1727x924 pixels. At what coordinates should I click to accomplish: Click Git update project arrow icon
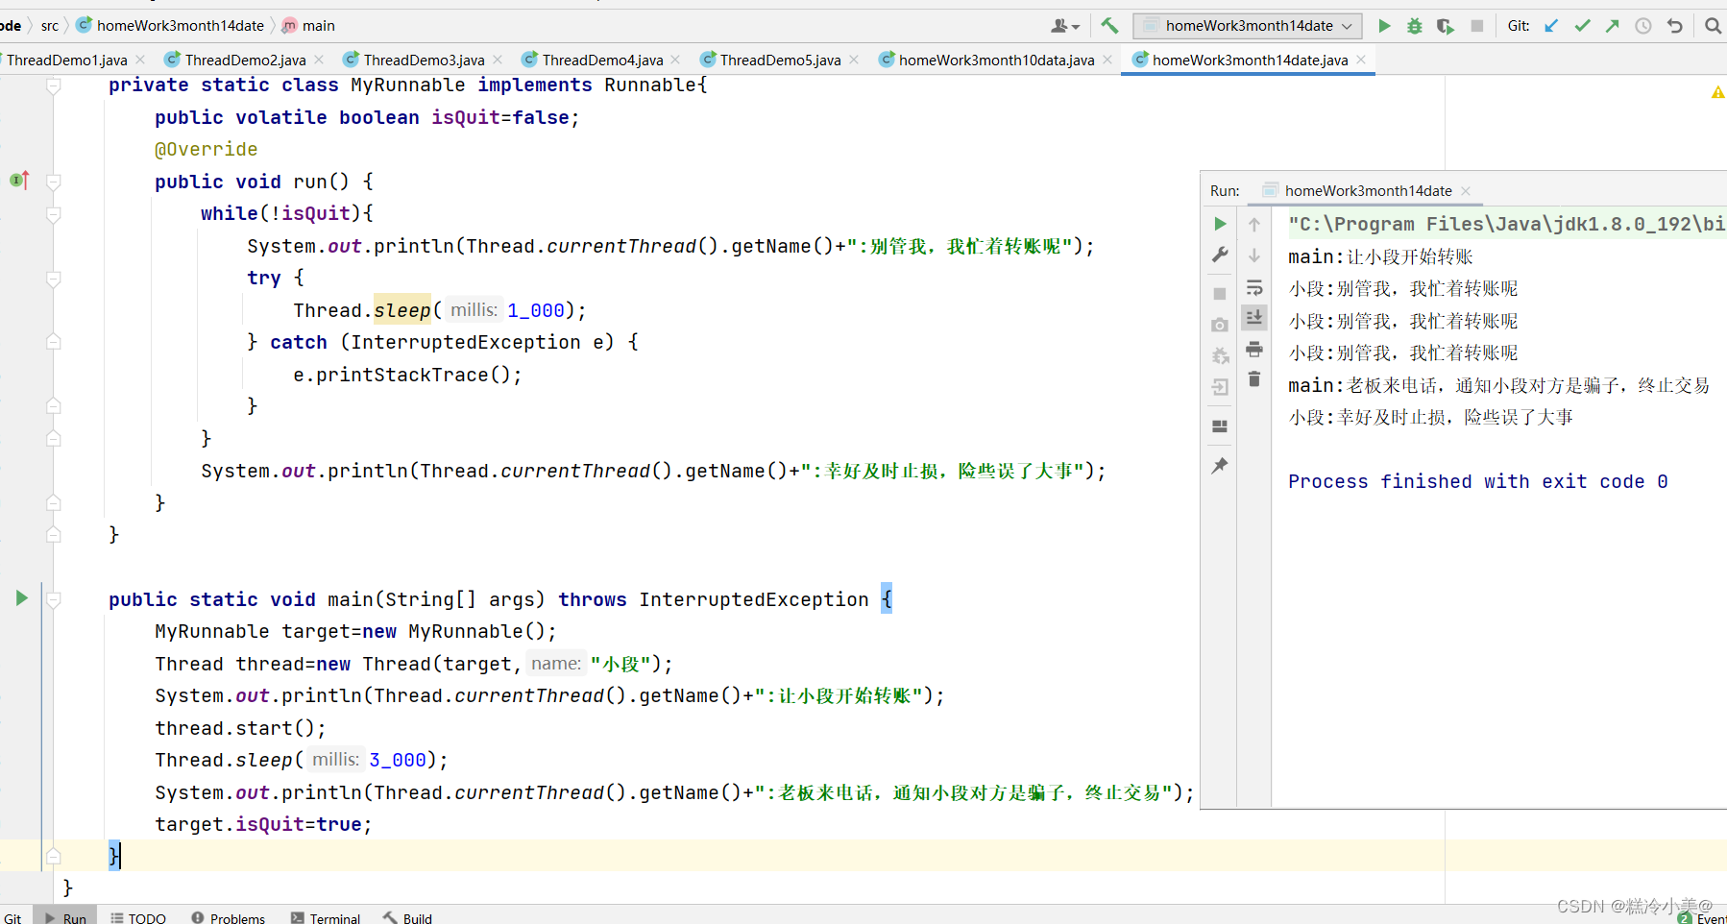(1551, 26)
